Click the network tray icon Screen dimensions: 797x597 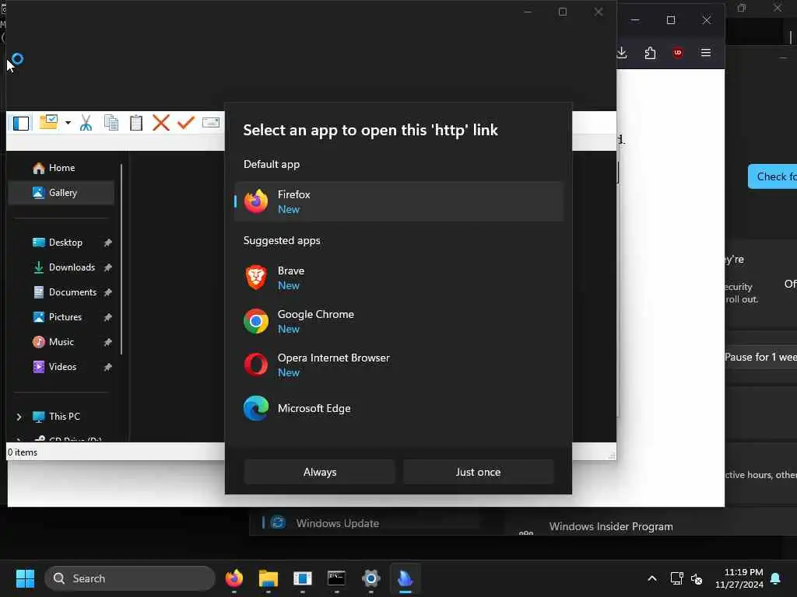[676, 578]
